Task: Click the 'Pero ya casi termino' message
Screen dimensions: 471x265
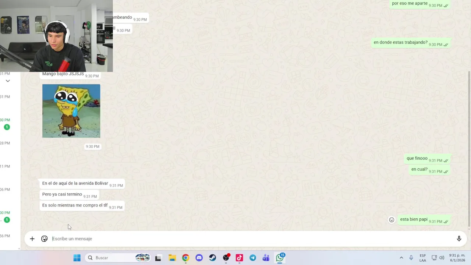Action: point(69,195)
